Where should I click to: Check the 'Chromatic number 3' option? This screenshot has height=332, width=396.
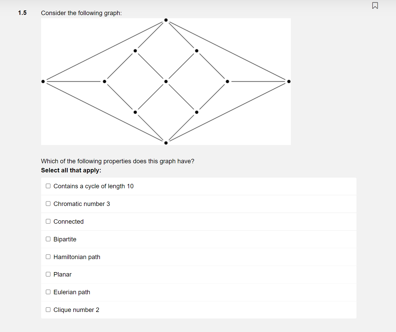click(x=48, y=204)
